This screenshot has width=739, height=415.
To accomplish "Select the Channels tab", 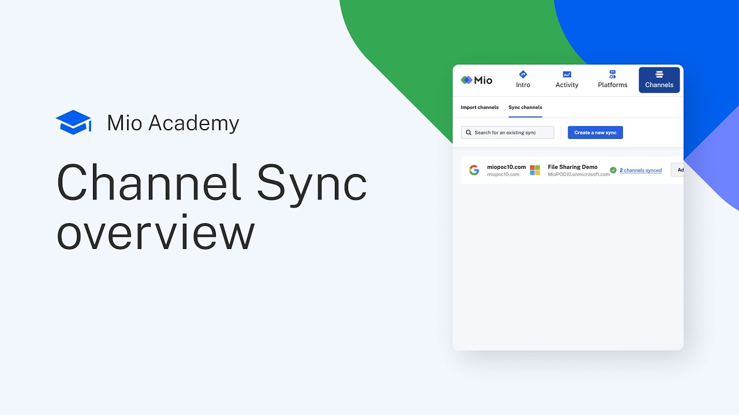I will (659, 80).
